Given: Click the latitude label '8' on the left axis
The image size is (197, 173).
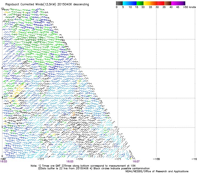Looking at the screenshot, I should pyautogui.click(x=2, y=38).
